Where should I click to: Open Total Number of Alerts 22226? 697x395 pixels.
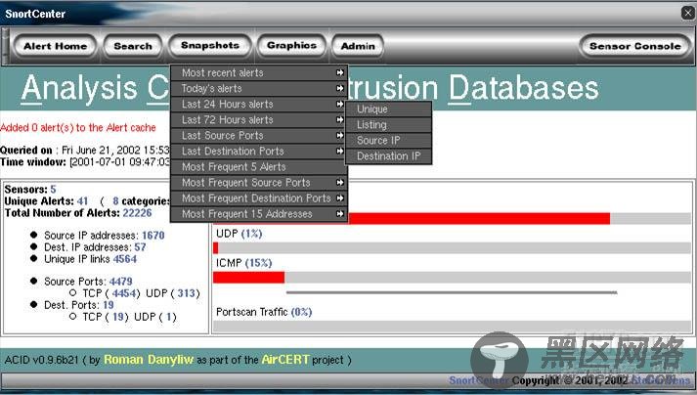tap(137, 213)
